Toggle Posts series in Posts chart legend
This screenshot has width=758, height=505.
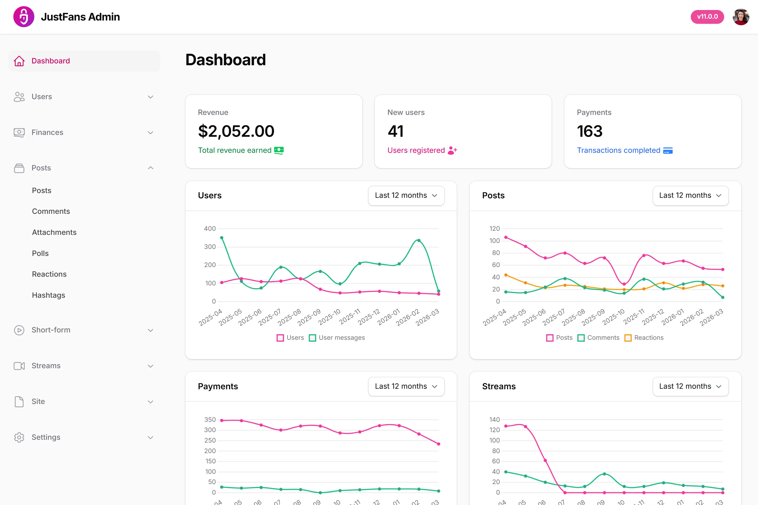coord(559,337)
